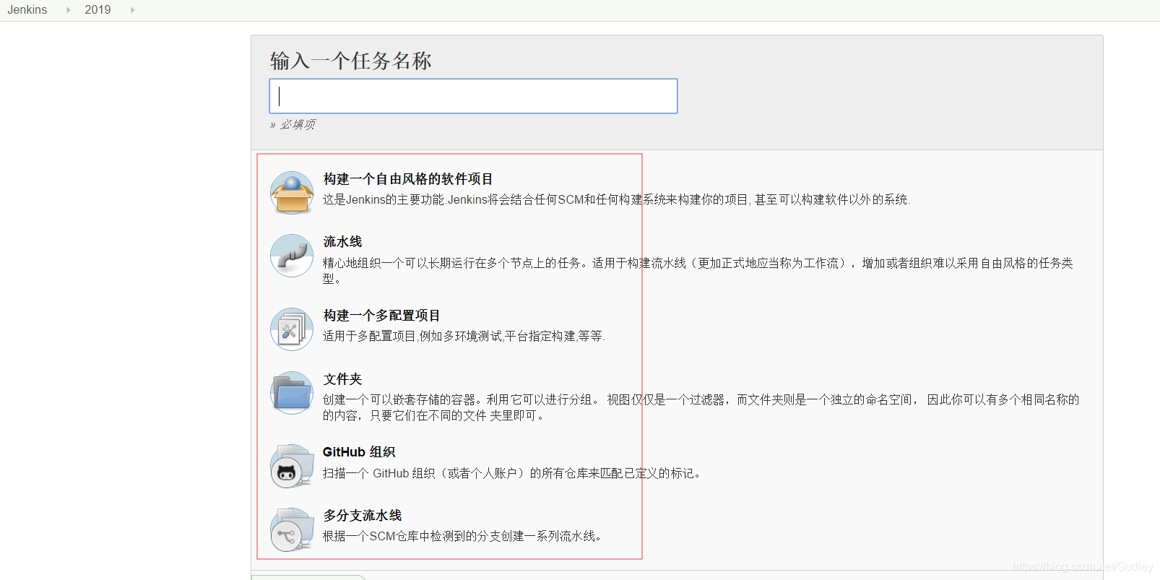Image resolution: width=1160 pixels, height=580 pixels.
Task: Select 构建一个自由风格的软件项目 title
Action: 408,179
